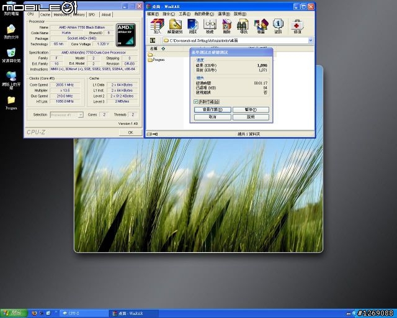Screen dimensions: 397x318
Task: Launch the 精靈 (Wizard) toolbar icon
Action: coord(261,26)
